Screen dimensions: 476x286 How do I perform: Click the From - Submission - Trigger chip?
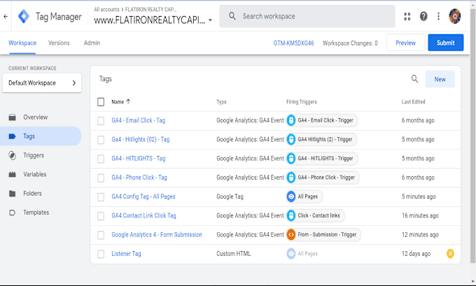(323, 235)
